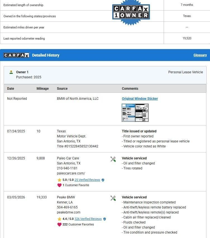Click the verified shield next to 25 Verified Reviews
Screen dimensions: 210x238
(103, 180)
